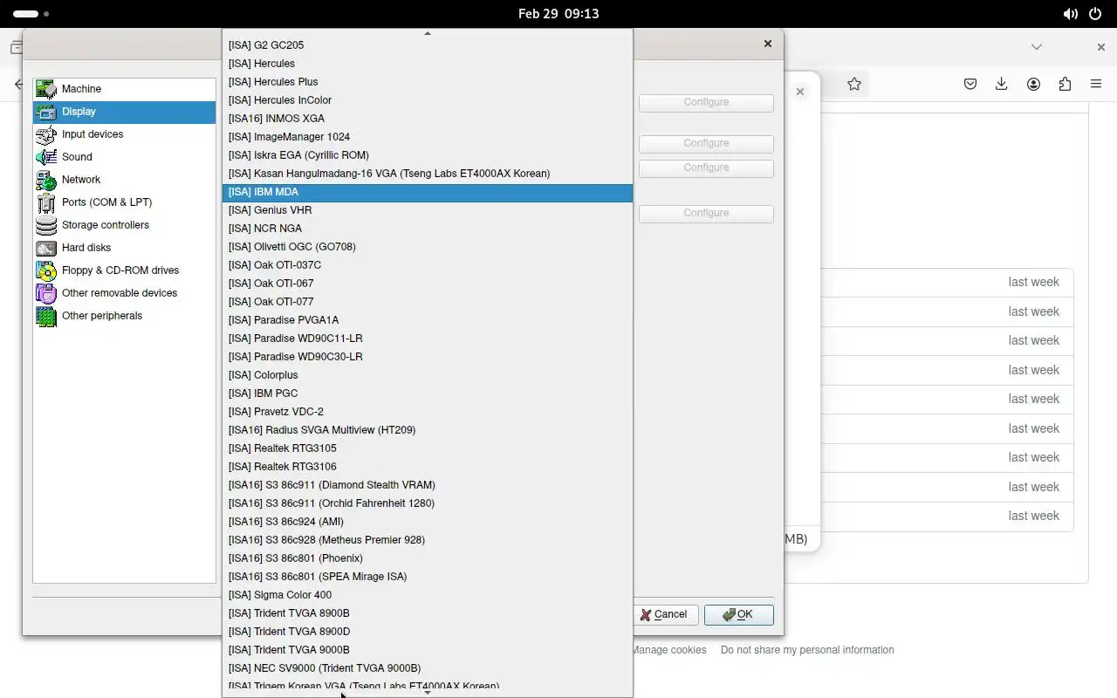Viewport: 1117px width, 698px height.
Task: Open the clock showing Feb 29 09:13
Action: click(558, 14)
